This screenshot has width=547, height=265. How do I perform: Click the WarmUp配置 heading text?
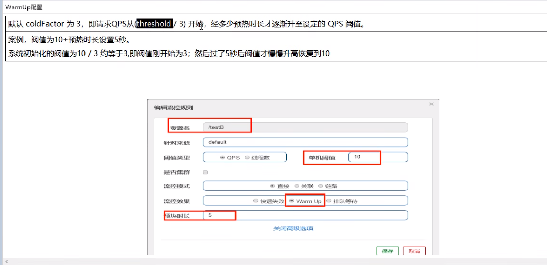click(x=24, y=7)
